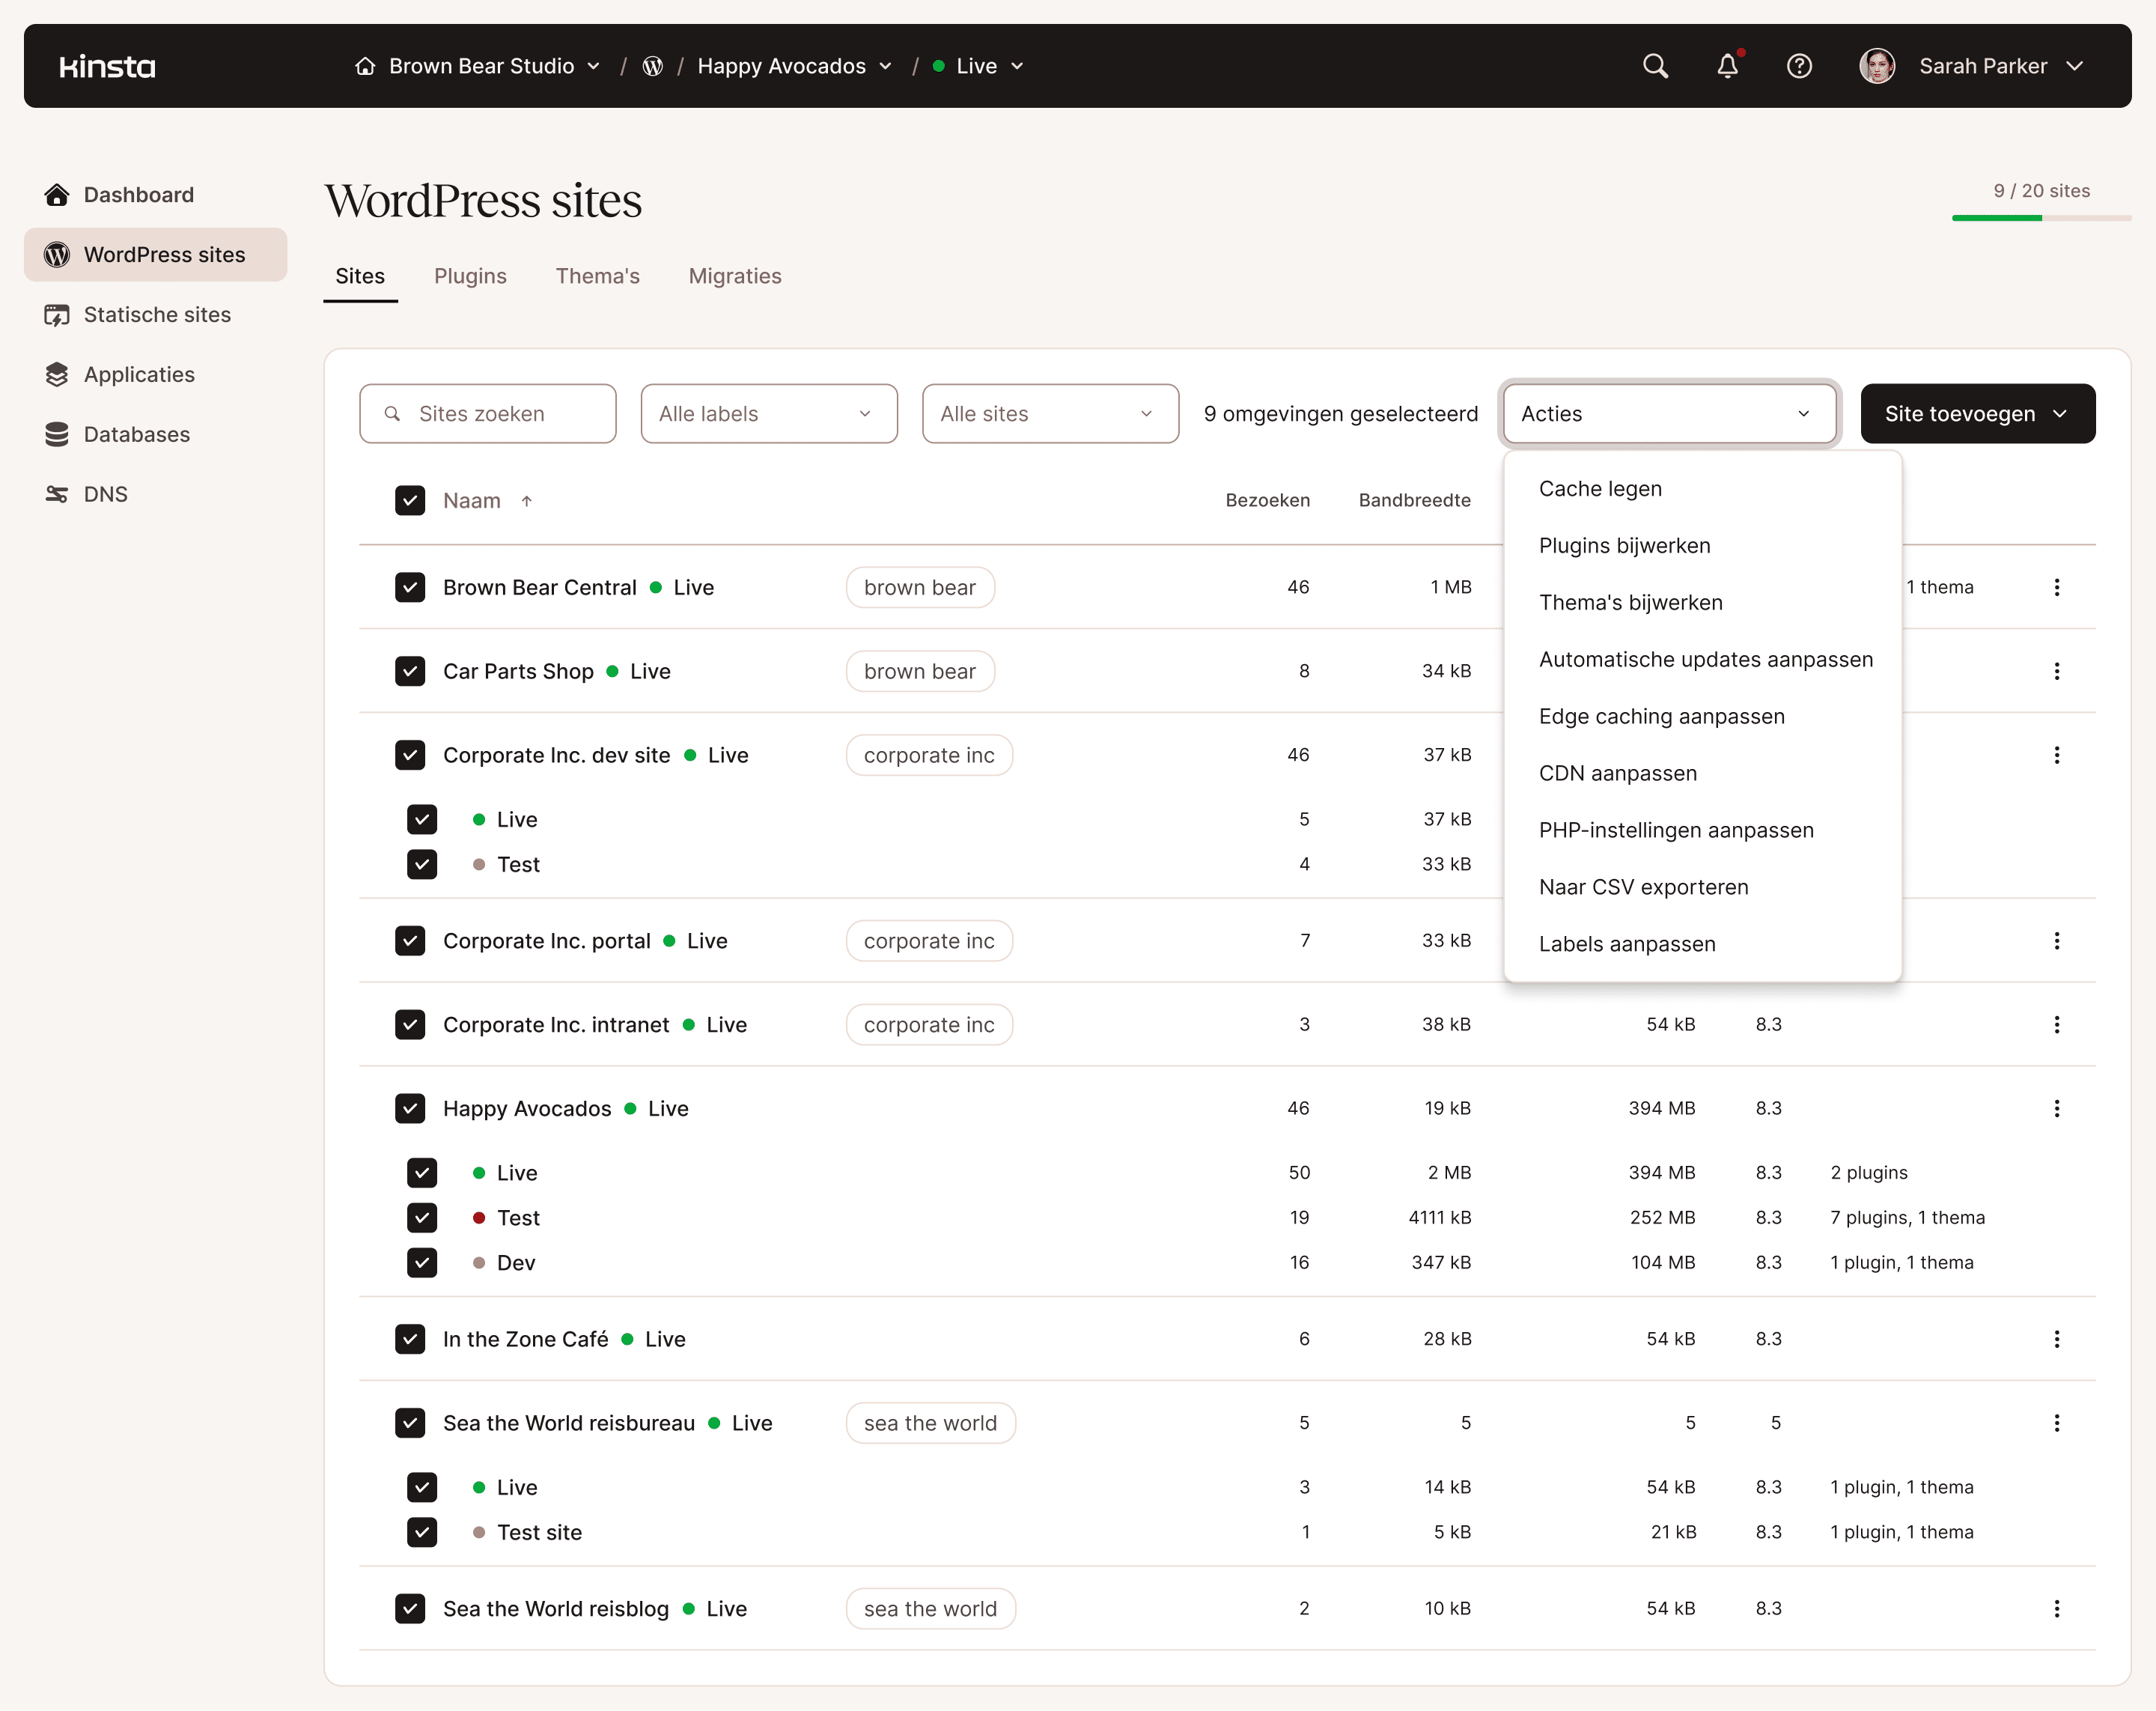
Task: Select the WordPress sites sidebar icon
Action: coord(57,254)
